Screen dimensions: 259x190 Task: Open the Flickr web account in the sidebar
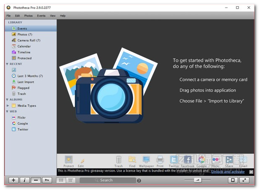(x=31, y=118)
